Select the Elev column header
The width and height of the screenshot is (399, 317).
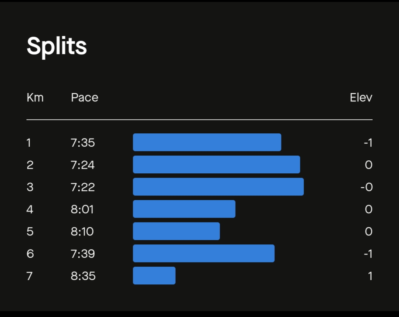click(361, 98)
